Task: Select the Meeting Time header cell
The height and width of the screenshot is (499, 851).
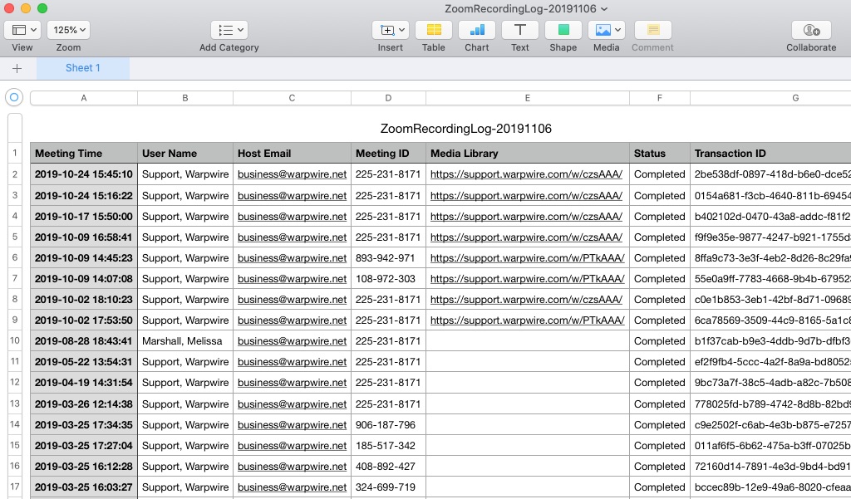Action: (x=84, y=153)
